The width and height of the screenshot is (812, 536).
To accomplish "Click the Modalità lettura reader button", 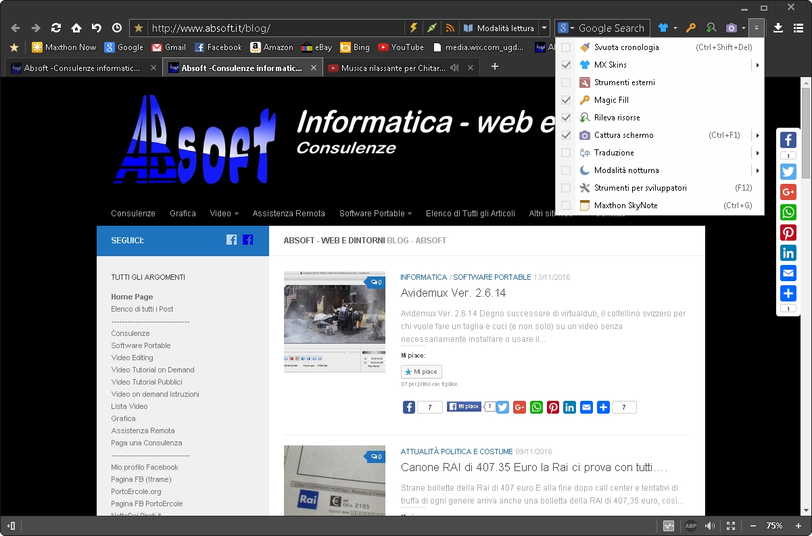I will click(498, 28).
